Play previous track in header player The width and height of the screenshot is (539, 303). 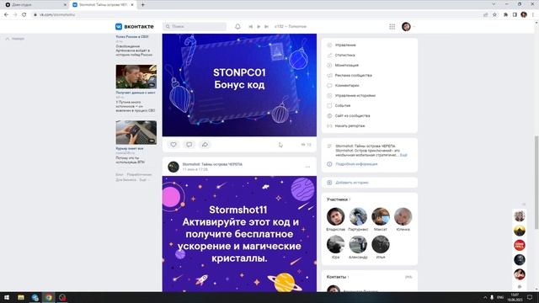pos(251,26)
